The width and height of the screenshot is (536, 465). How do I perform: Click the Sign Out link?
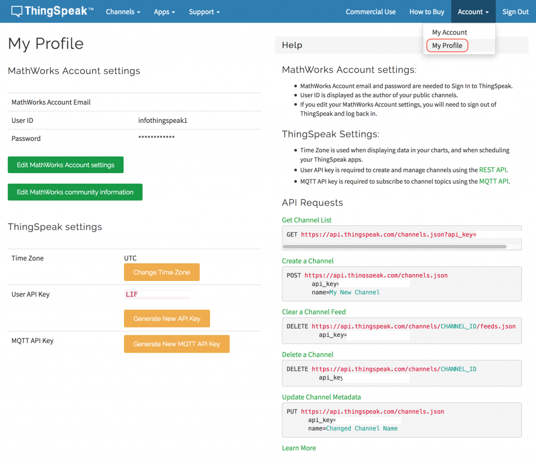[515, 12]
